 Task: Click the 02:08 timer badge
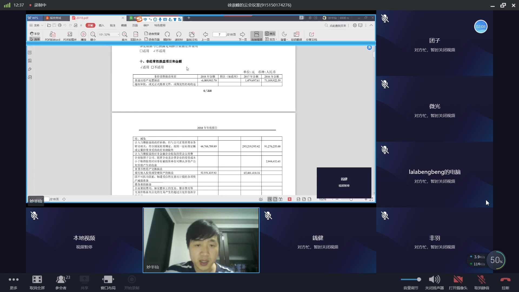click(x=481, y=26)
